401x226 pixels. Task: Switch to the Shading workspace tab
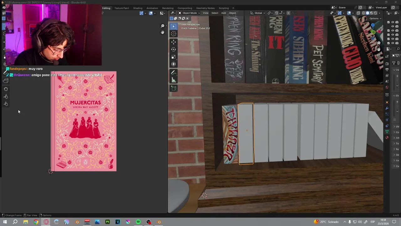click(138, 8)
